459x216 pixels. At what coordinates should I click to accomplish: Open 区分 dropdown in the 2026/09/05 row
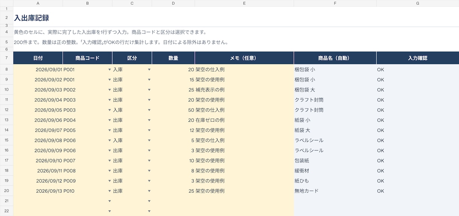(149, 110)
